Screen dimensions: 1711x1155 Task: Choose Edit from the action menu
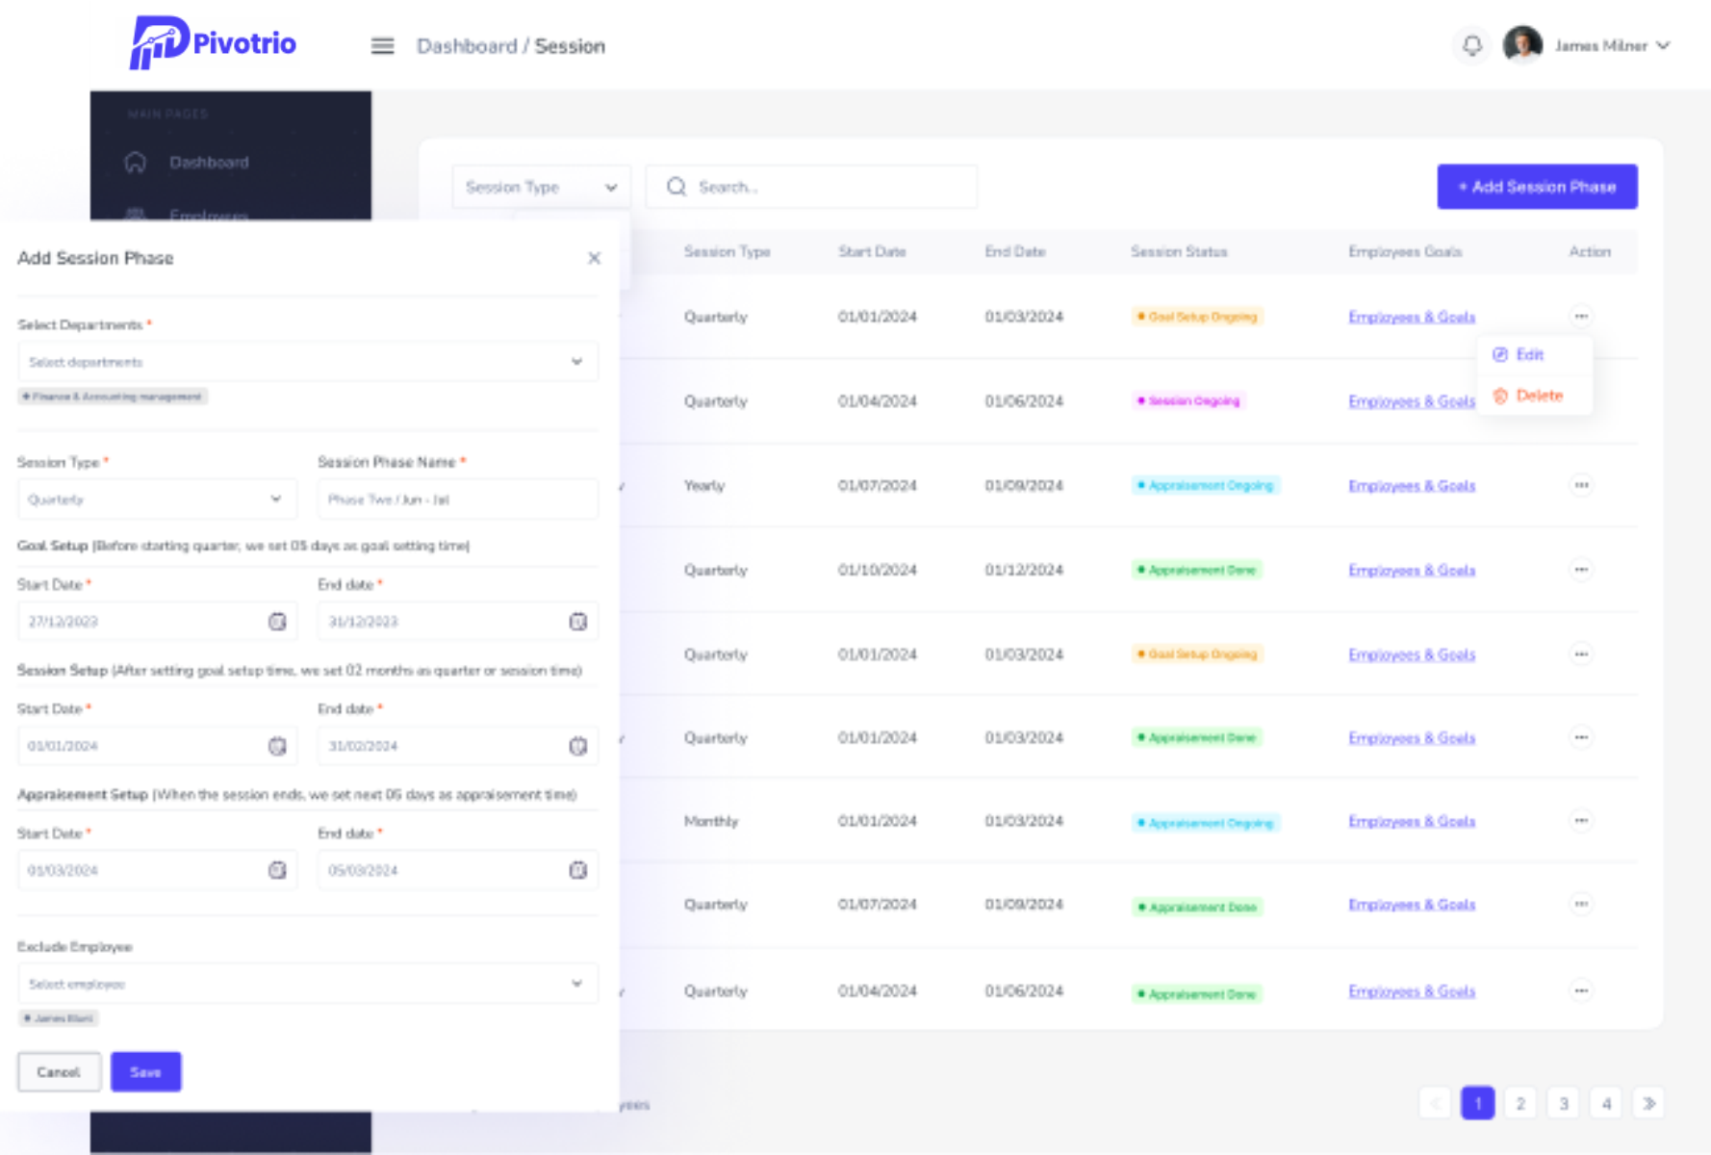click(x=1529, y=355)
